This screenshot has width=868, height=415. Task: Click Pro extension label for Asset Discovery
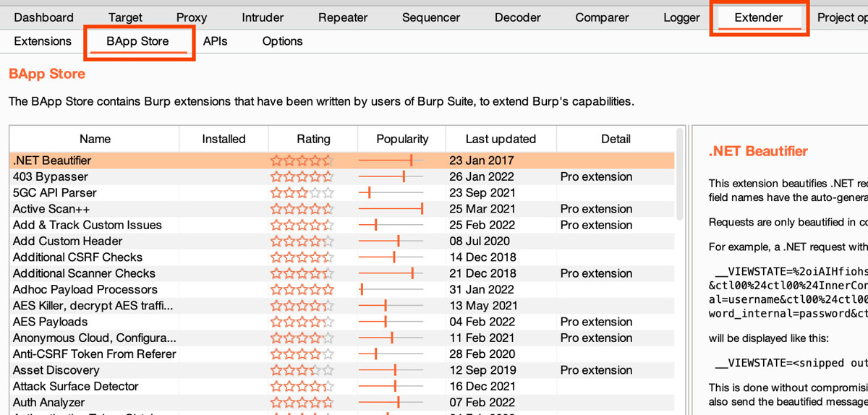click(x=596, y=370)
